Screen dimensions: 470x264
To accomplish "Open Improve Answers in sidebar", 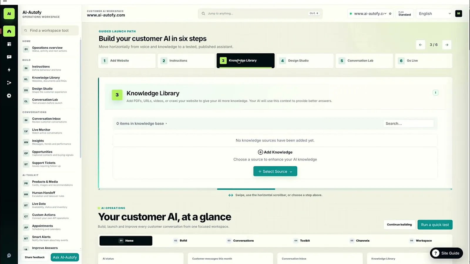I will (x=50, y=248).
